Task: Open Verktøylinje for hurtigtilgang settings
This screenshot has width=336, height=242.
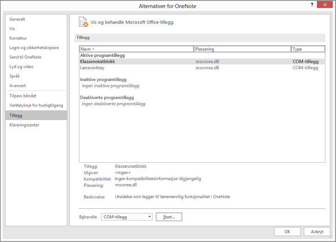Action: click(x=36, y=105)
